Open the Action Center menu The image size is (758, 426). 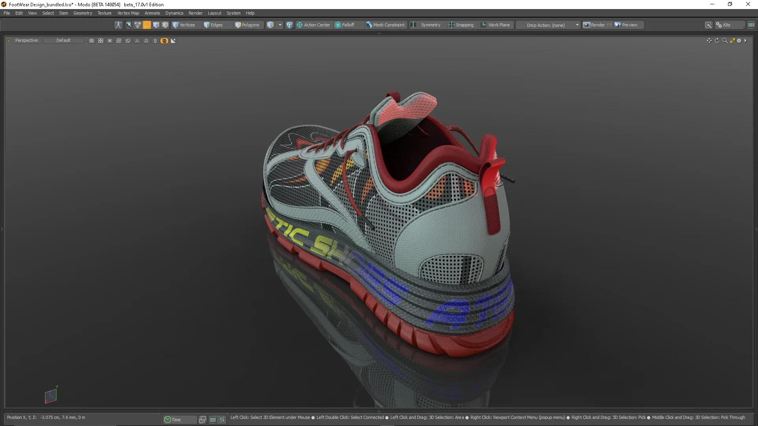(313, 25)
